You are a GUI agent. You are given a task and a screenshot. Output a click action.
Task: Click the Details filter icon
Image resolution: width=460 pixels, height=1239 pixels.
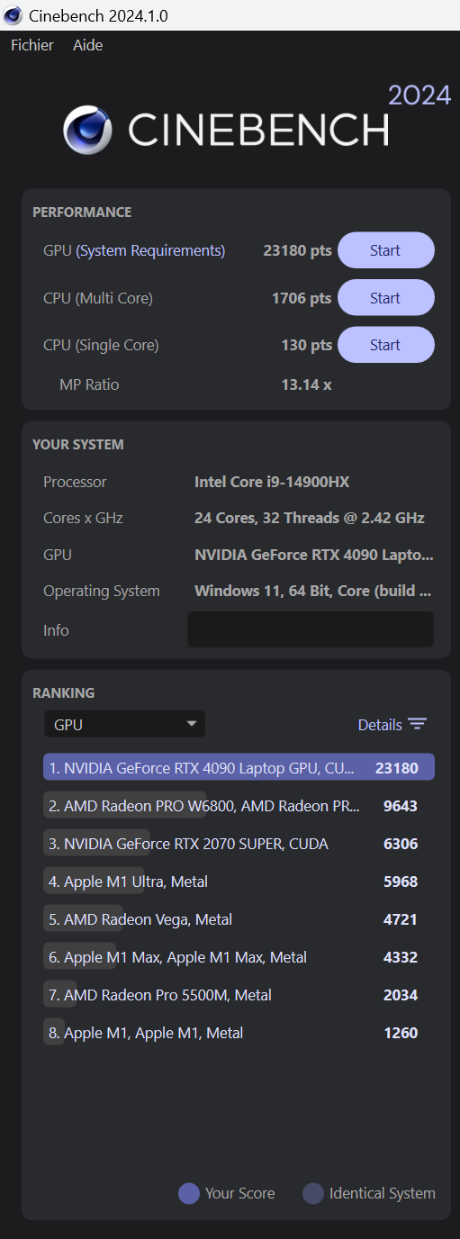pos(417,725)
